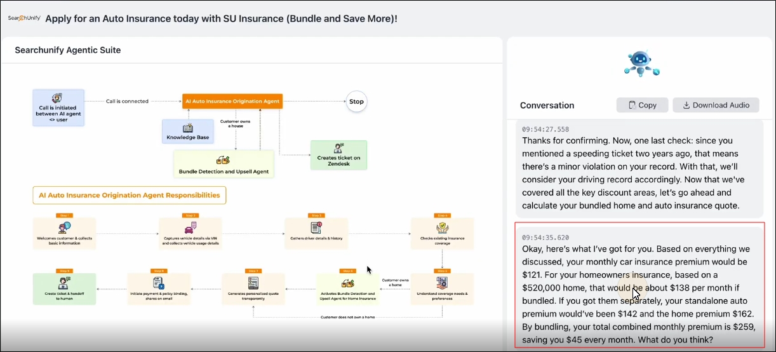776x352 pixels.
Task: Click the SearchUnify logo in the header
Action: (x=25, y=18)
